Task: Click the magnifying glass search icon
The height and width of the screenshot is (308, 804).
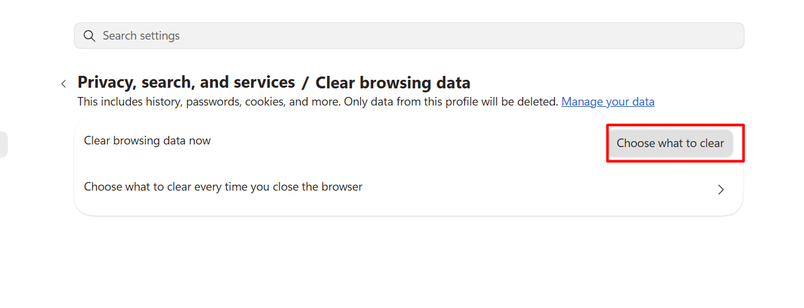Action: pos(89,36)
